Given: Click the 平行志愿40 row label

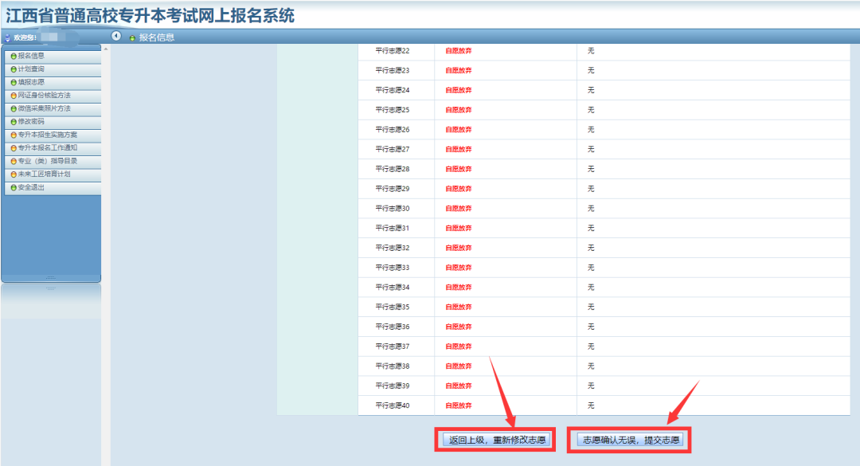Looking at the screenshot, I should pyautogui.click(x=392, y=405).
